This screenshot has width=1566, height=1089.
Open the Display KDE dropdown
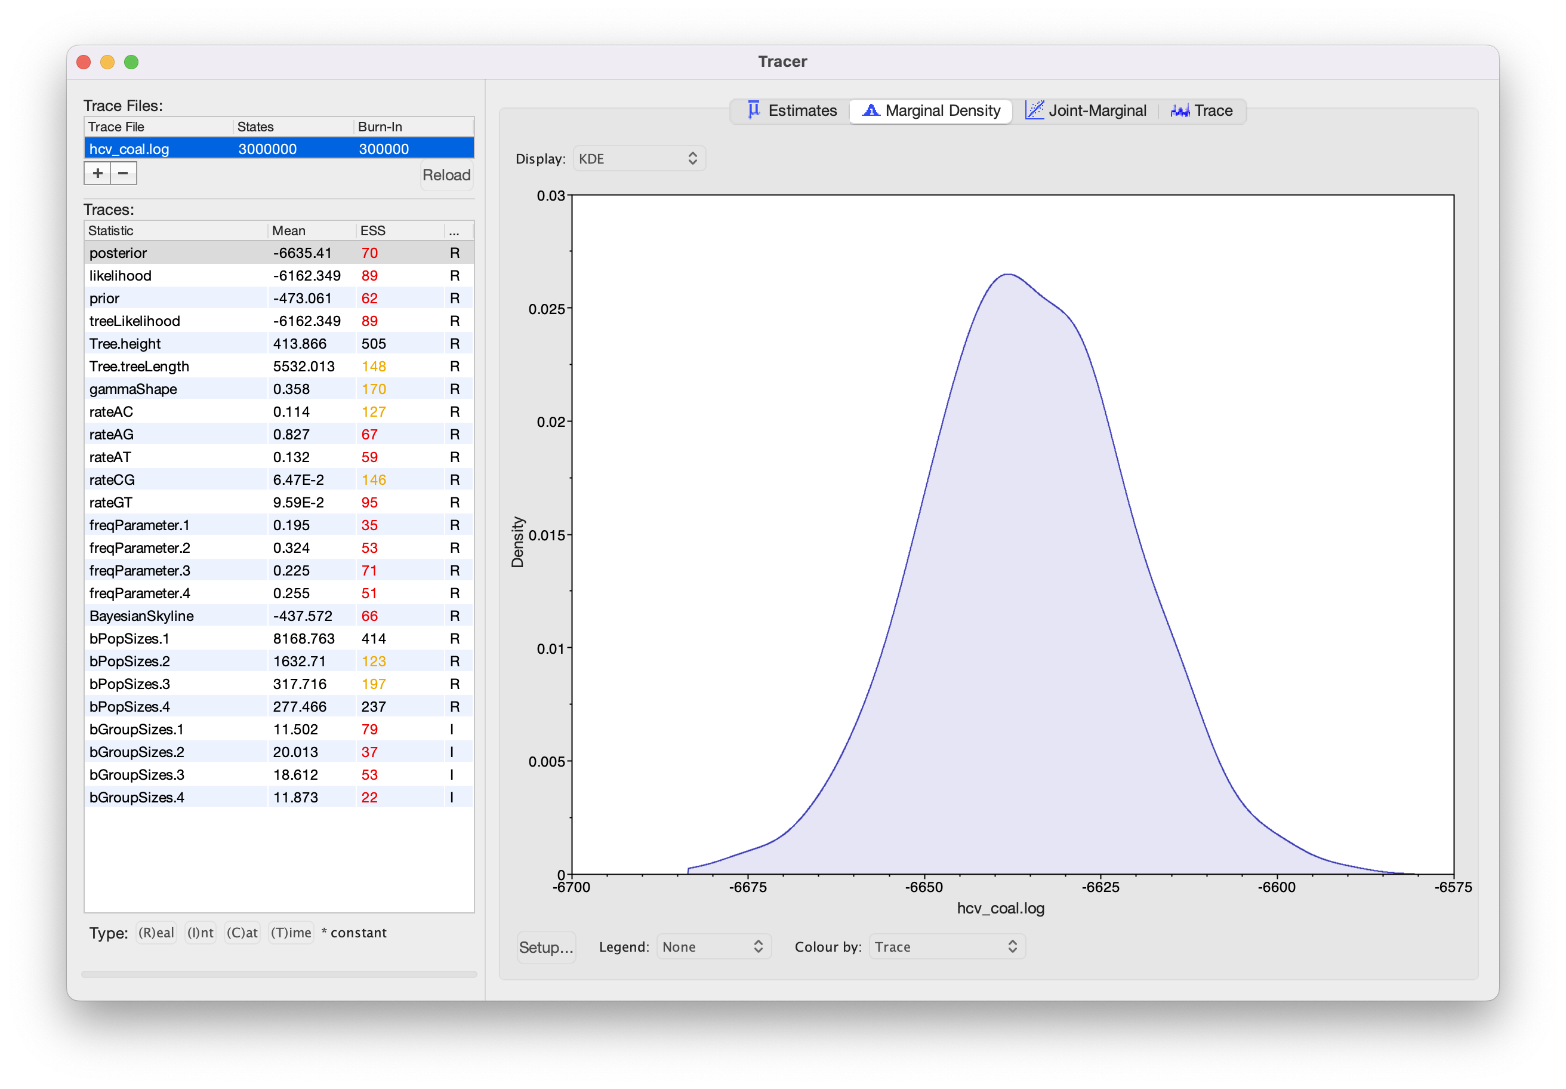(639, 159)
